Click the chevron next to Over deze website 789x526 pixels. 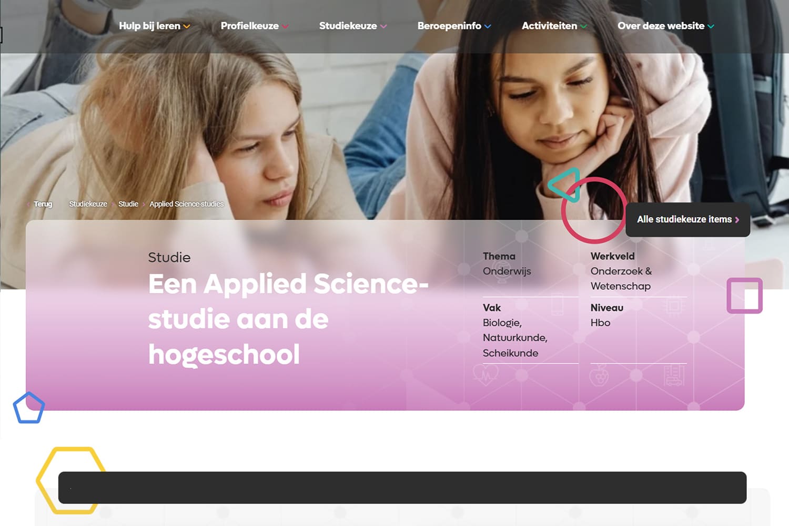pyautogui.click(x=711, y=26)
